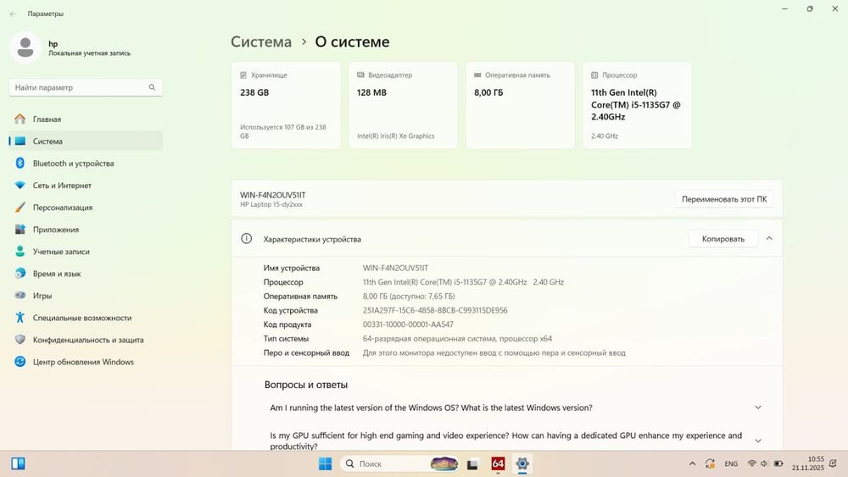The height and width of the screenshot is (477, 848).
Task: Click the accessibility figure icon
Action: [20, 319]
